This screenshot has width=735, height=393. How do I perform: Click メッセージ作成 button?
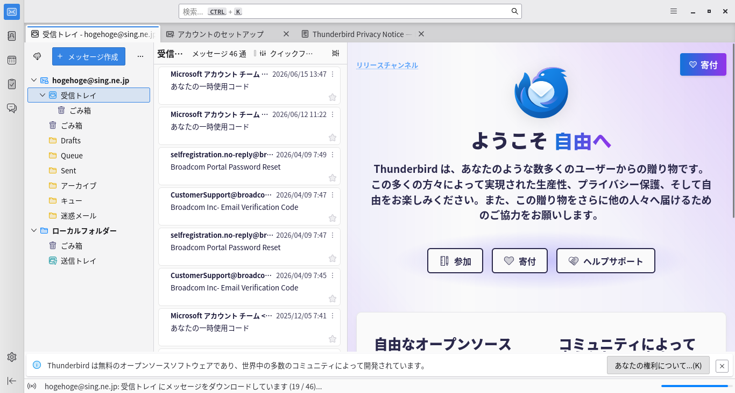(89, 56)
